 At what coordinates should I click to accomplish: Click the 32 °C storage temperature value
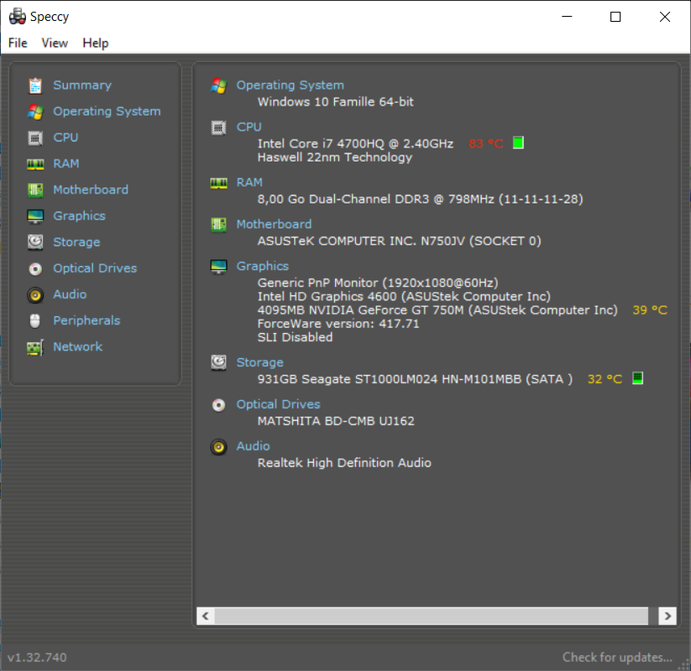[x=605, y=379]
